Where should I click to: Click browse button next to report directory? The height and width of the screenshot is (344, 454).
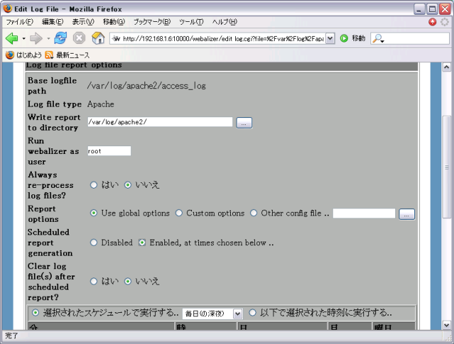tap(244, 123)
